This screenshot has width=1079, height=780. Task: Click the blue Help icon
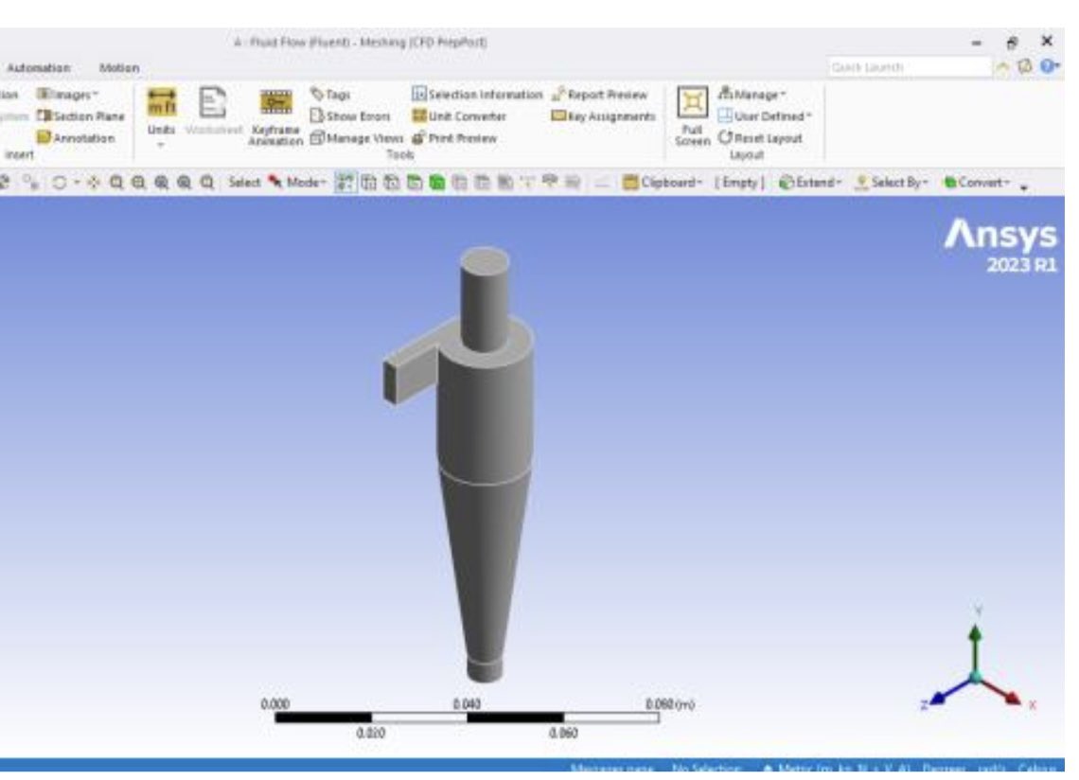pyautogui.click(x=1050, y=66)
